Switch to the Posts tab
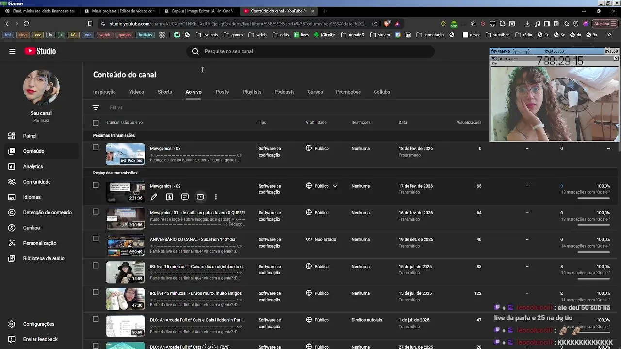 (x=222, y=92)
